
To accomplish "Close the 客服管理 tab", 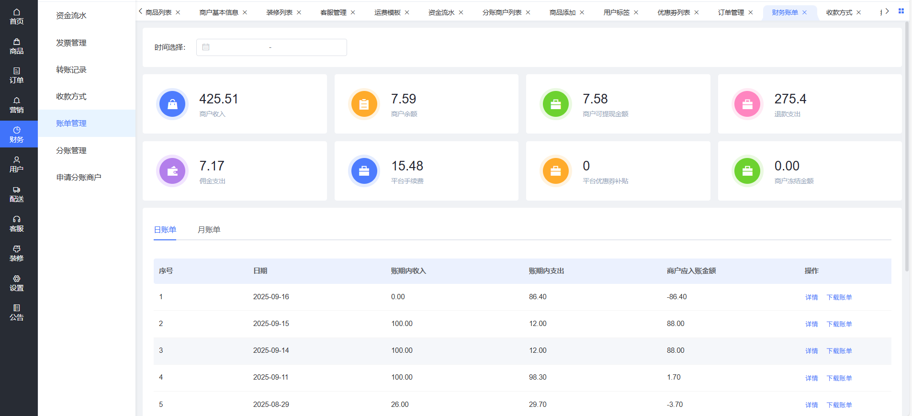I will [x=353, y=12].
